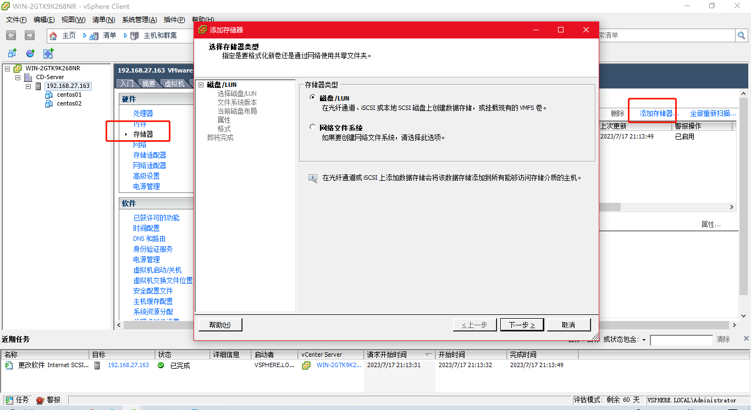Viewport: 751px width, 410px height.
Task: Open the 系统管理(A) menu
Action: (139, 20)
